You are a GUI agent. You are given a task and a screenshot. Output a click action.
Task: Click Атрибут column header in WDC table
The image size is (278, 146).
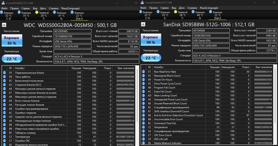(x=41, y=68)
